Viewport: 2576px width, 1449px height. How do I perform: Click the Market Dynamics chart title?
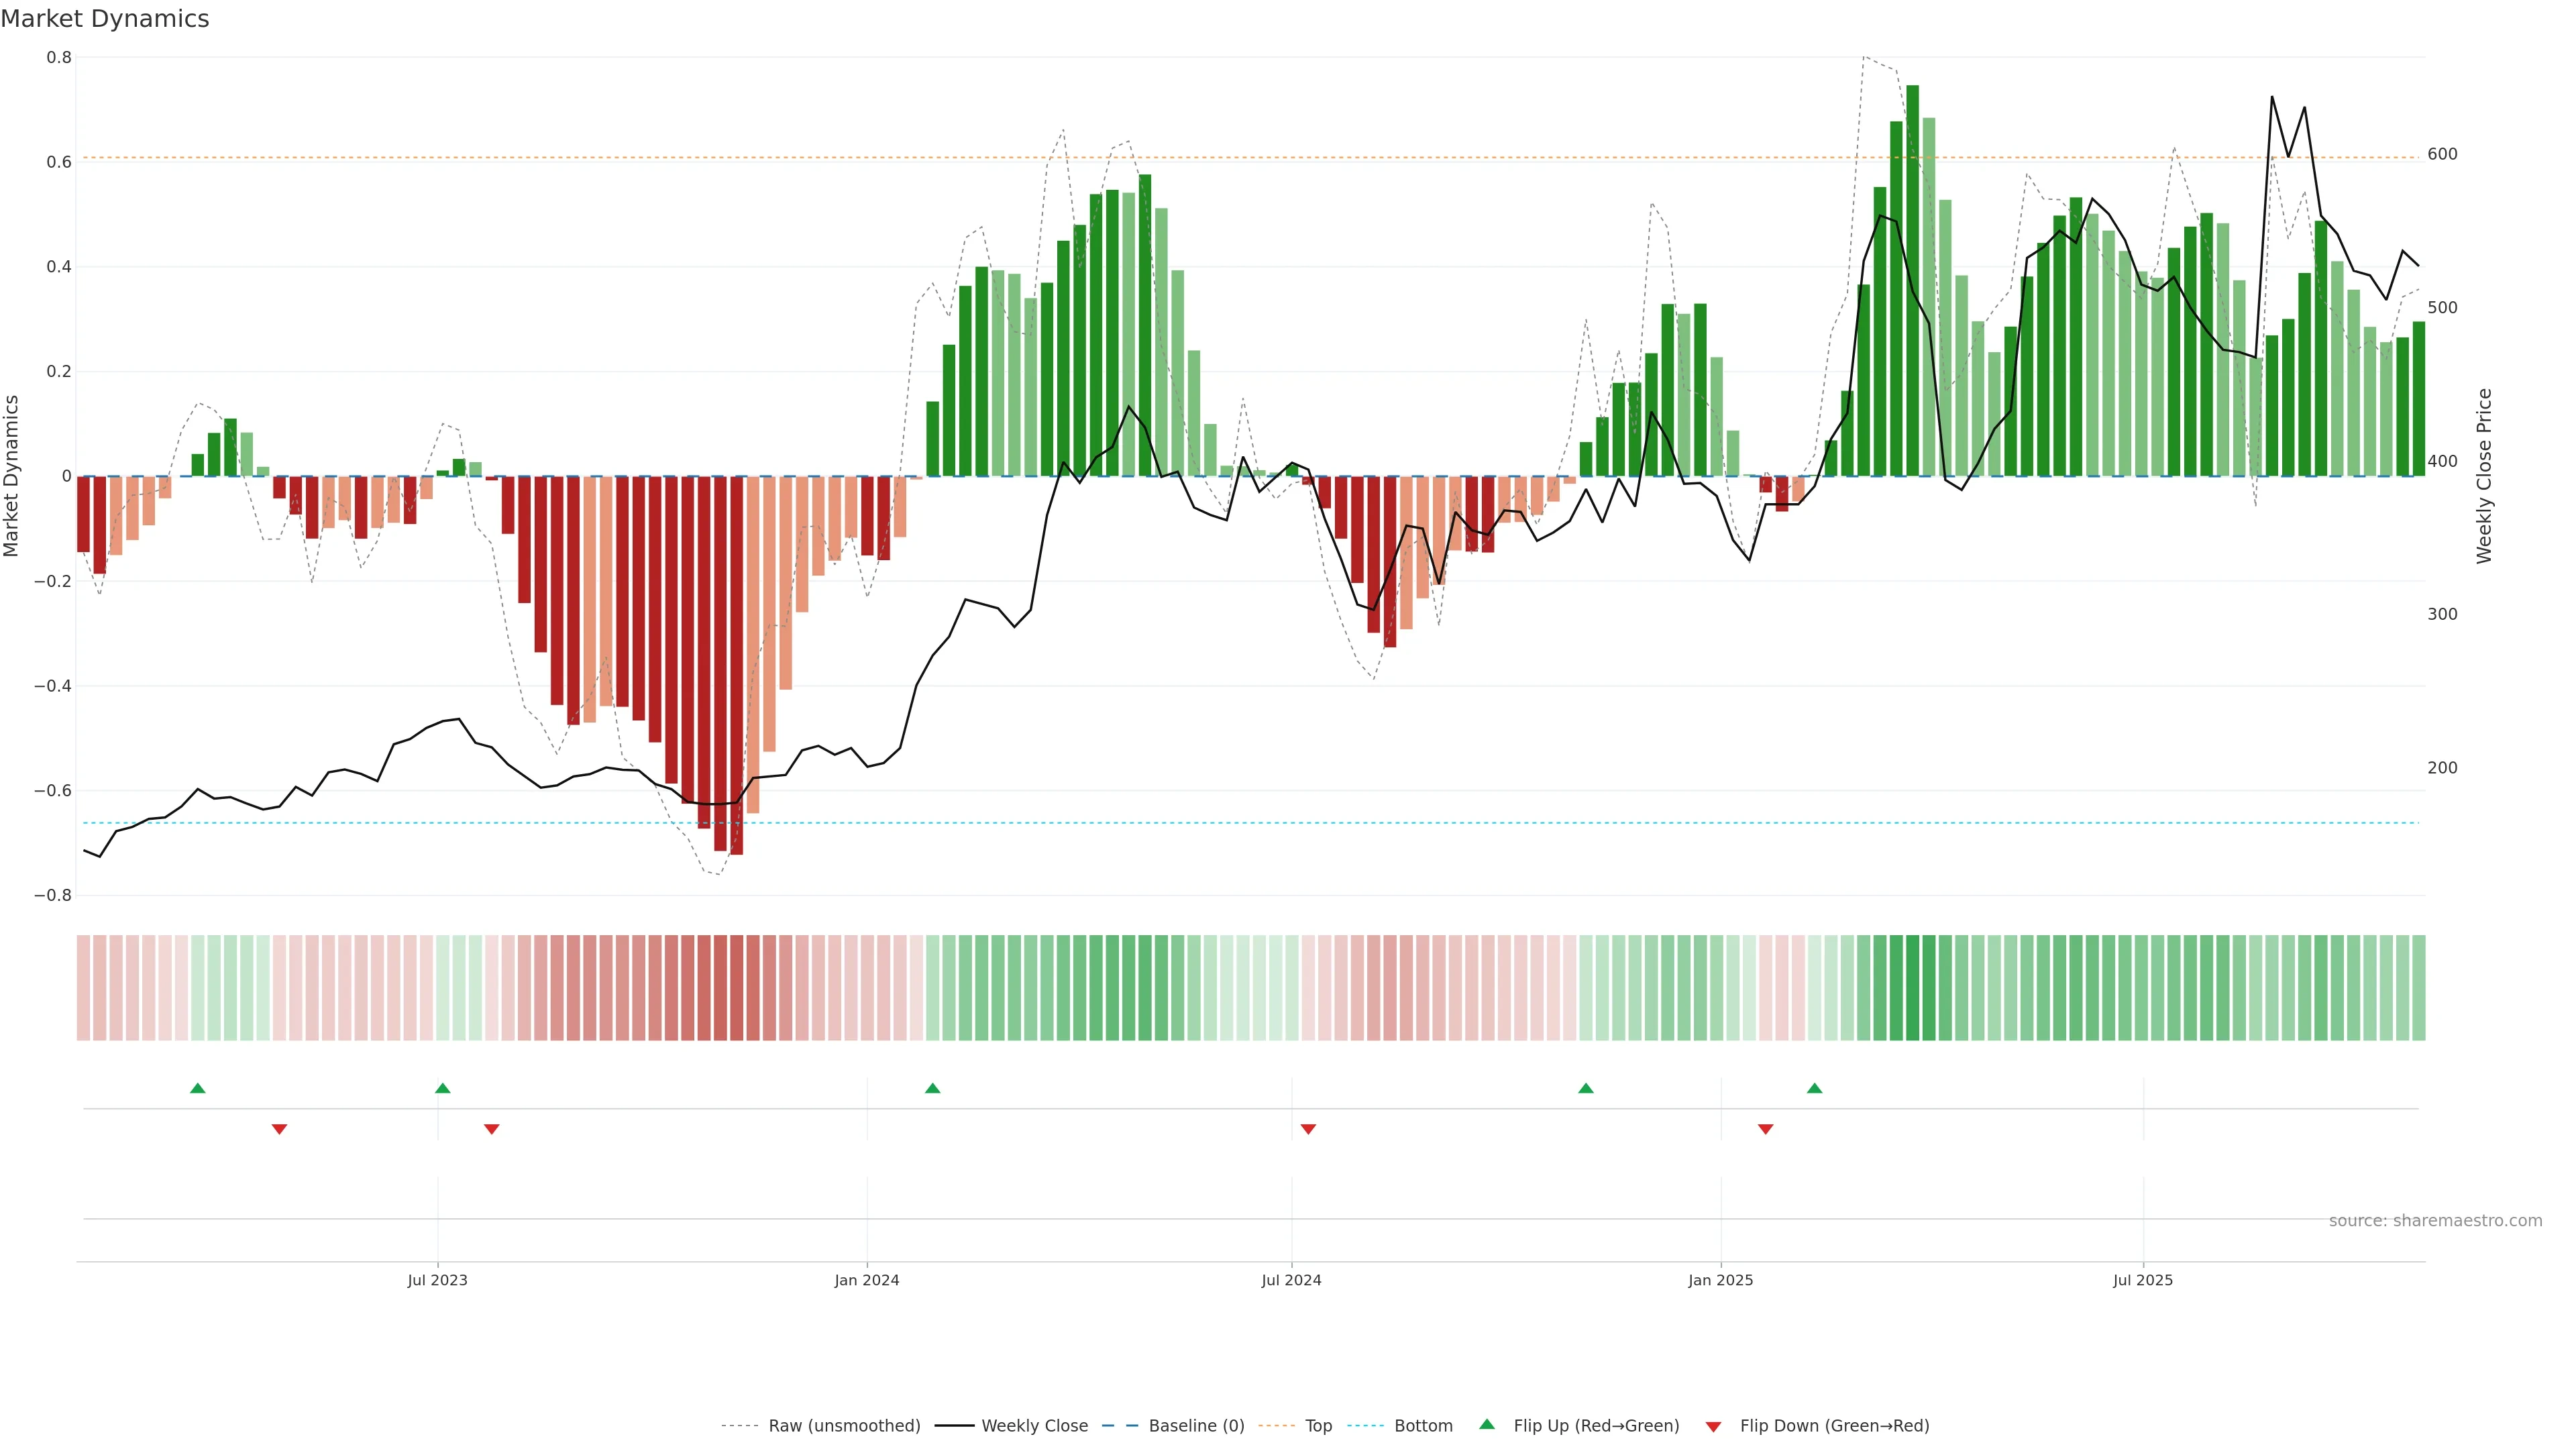(105, 19)
